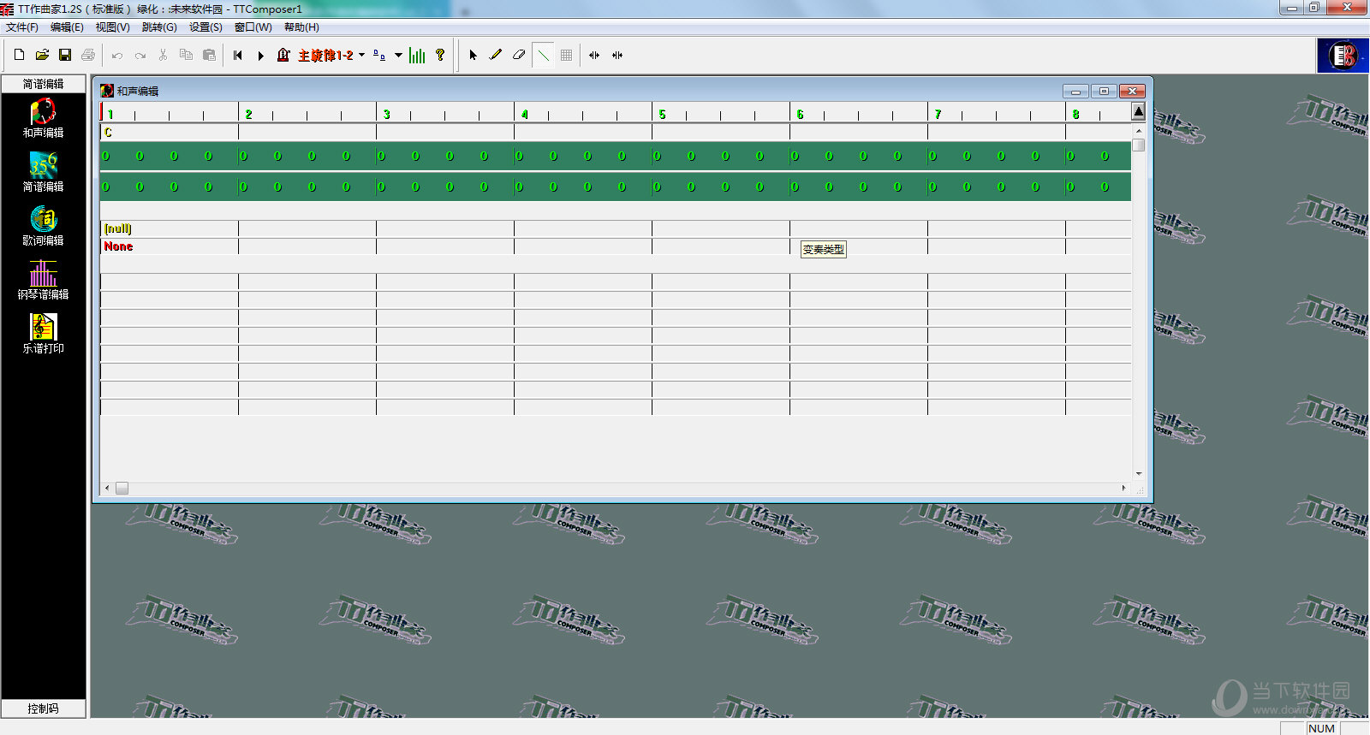Select the green line tool
1370x735 pixels.
tap(543, 55)
